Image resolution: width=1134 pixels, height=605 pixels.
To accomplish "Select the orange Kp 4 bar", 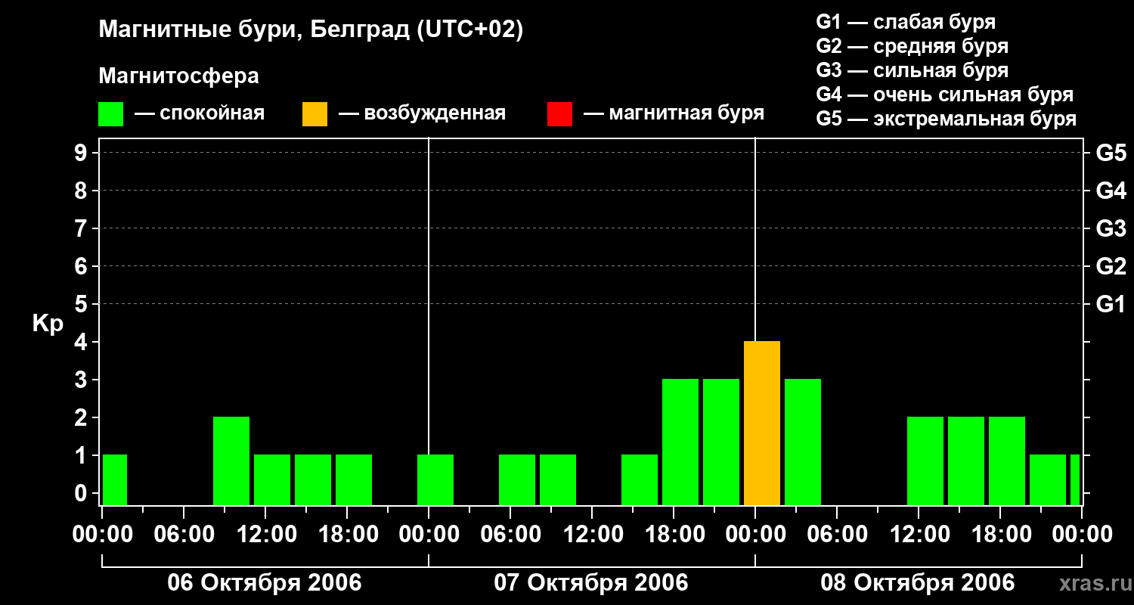I will coord(762,423).
